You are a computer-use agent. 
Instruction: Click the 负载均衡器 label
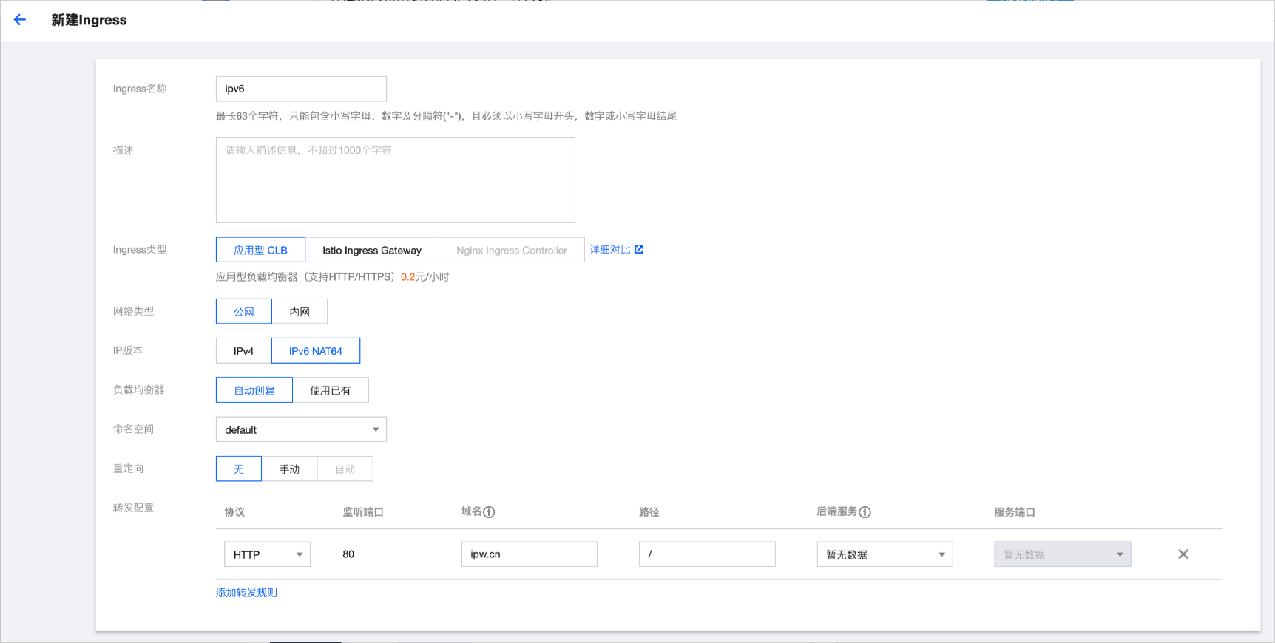(139, 389)
